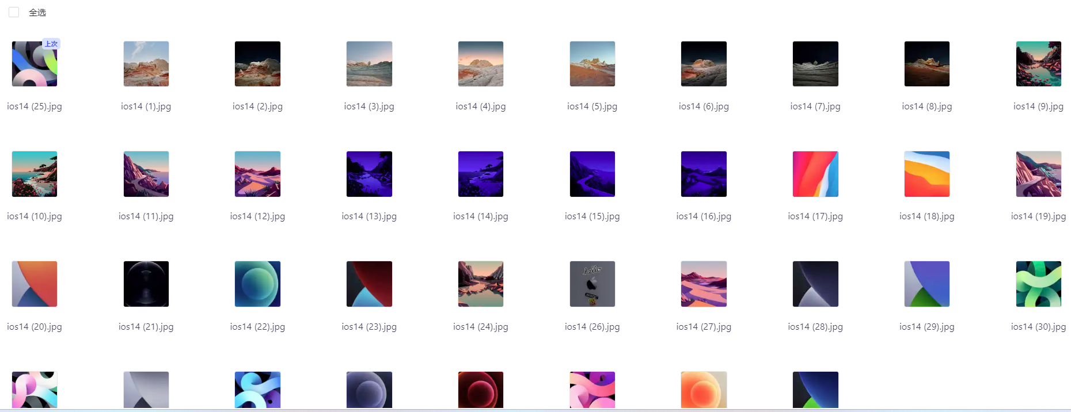Choose the ios14 (7).jpg image thumbnail
1071x412 pixels.
point(815,64)
